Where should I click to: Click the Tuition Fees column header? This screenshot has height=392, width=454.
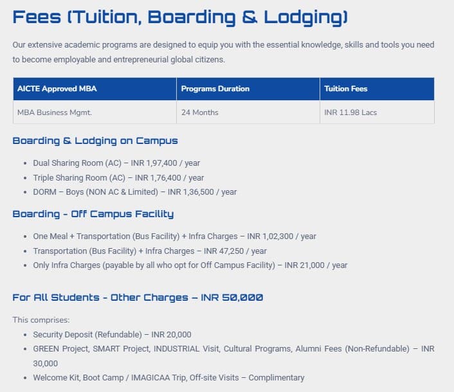click(x=346, y=89)
